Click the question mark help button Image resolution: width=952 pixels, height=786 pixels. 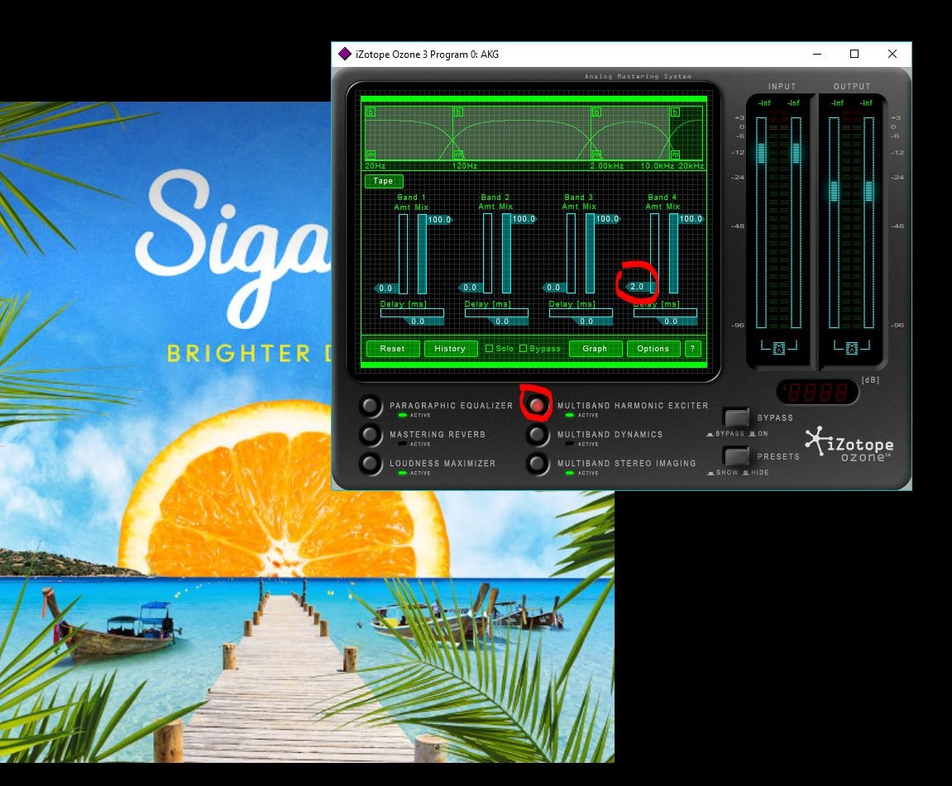pos(693,349)
